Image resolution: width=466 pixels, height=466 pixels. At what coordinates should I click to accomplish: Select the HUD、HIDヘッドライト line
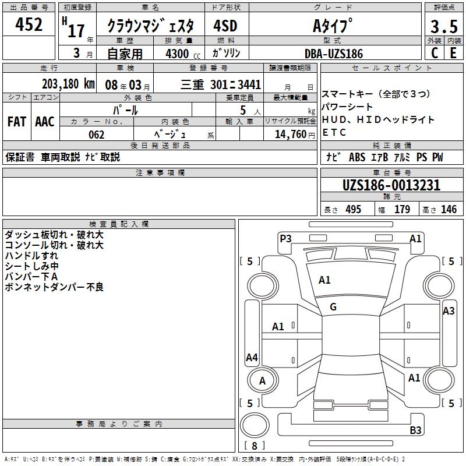tap(378, 119)
